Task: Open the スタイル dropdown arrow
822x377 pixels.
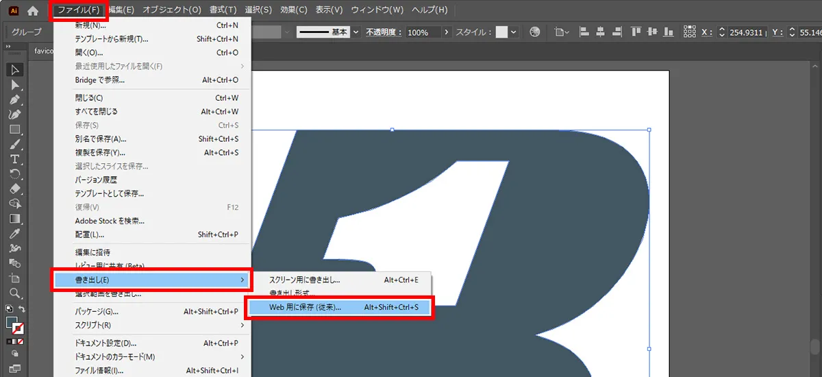Action: coord(514,32)
